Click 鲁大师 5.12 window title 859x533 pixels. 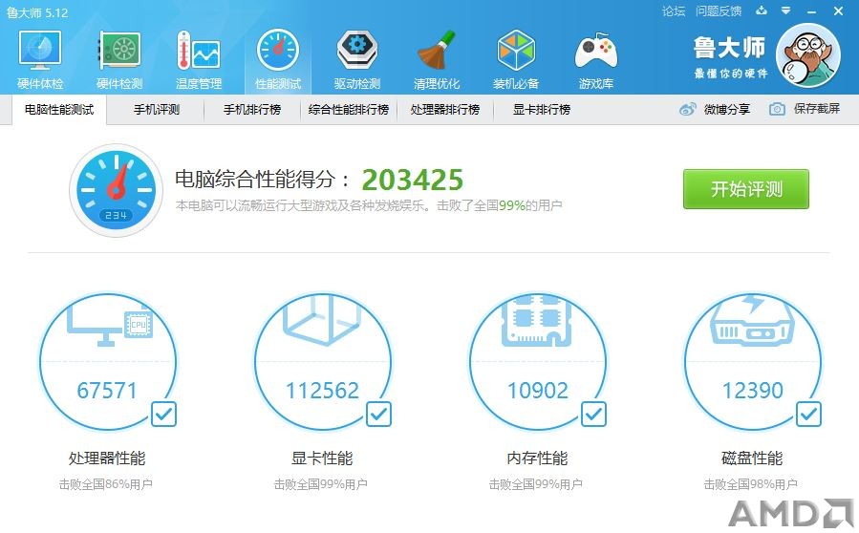point(37,12)
